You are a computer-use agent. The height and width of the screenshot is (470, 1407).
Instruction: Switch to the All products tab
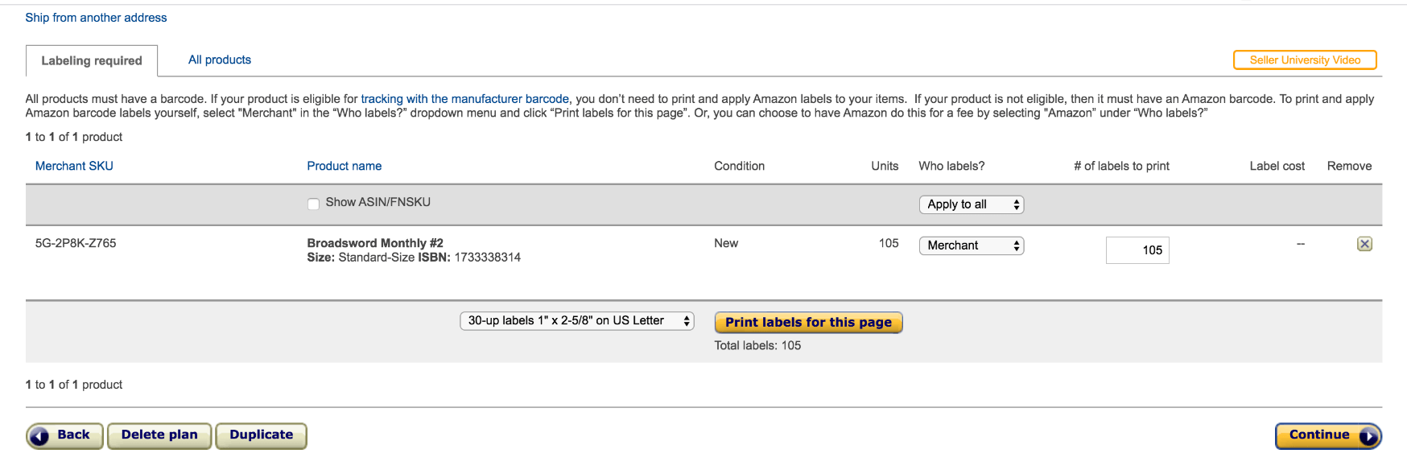click(x=220, y=60)
